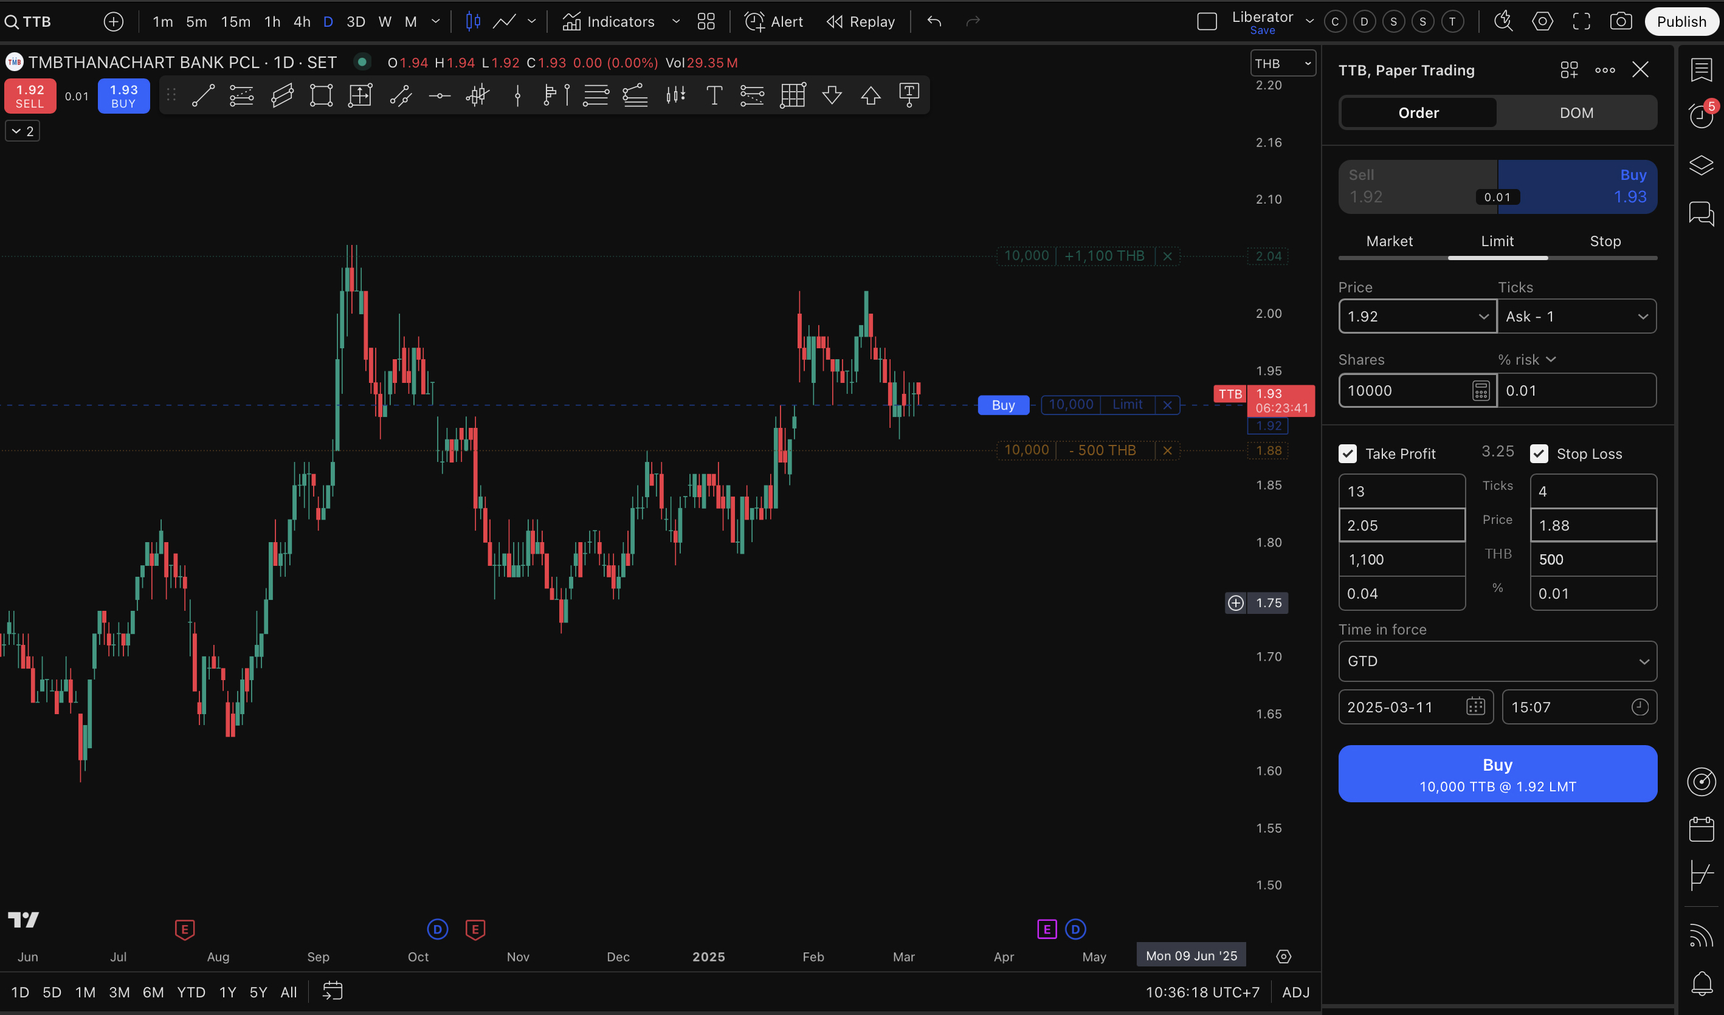Select the arrow up marker tool
1724x1015 pixels.
tap(871, 95)
